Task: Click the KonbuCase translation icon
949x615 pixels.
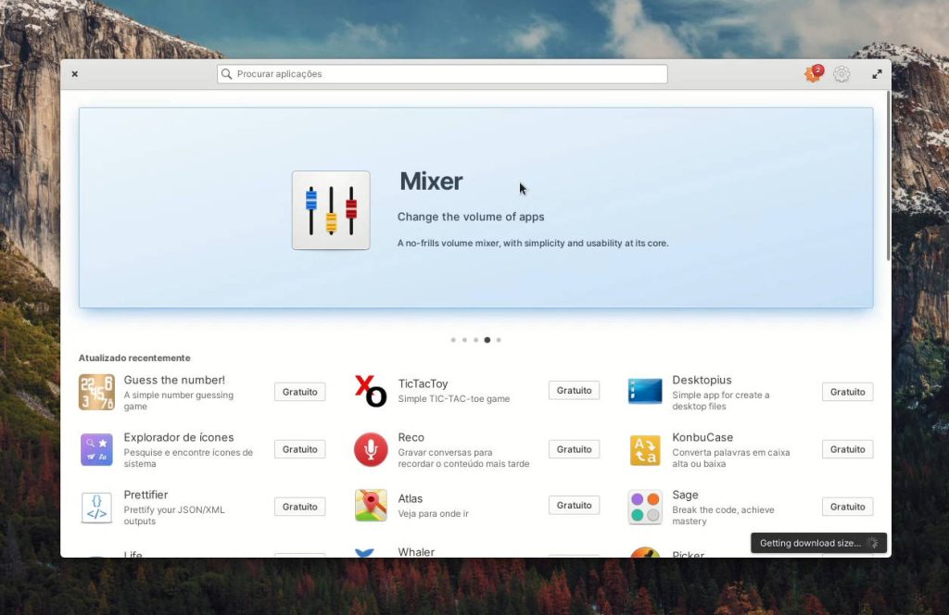Action: [x=644, y=450]
